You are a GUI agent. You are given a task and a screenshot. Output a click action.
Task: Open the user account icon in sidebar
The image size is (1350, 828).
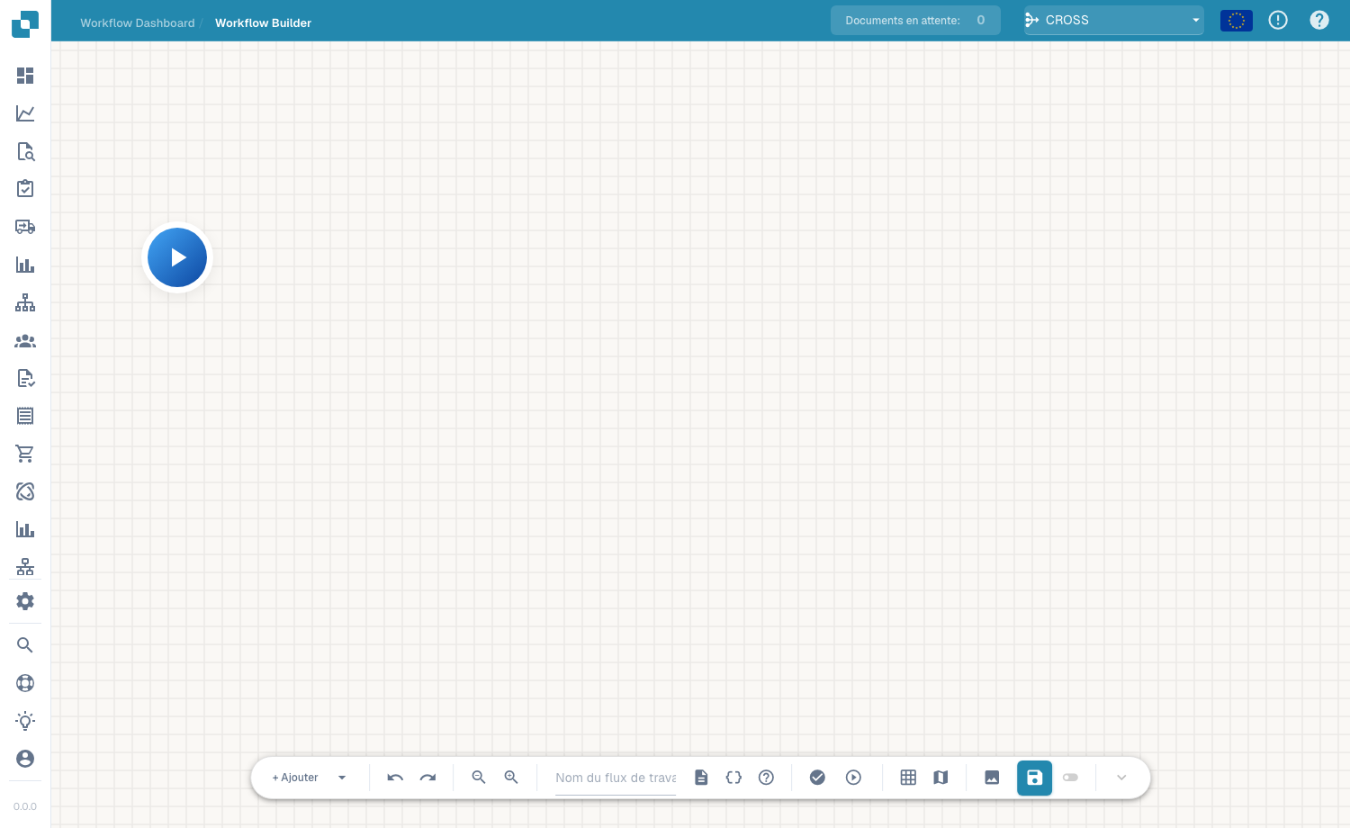25,759
